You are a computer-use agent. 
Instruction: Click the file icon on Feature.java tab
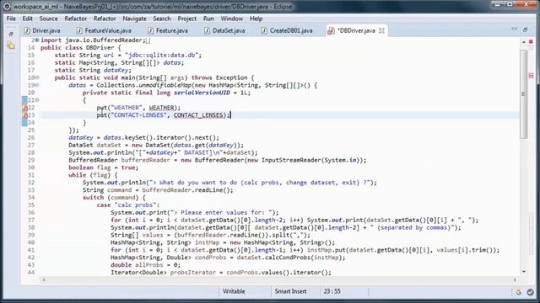click(150, 30)
